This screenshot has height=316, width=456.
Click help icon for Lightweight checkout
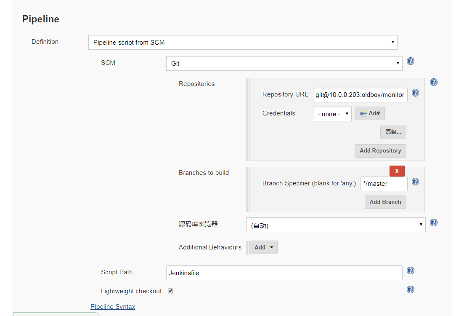(411, 289)
